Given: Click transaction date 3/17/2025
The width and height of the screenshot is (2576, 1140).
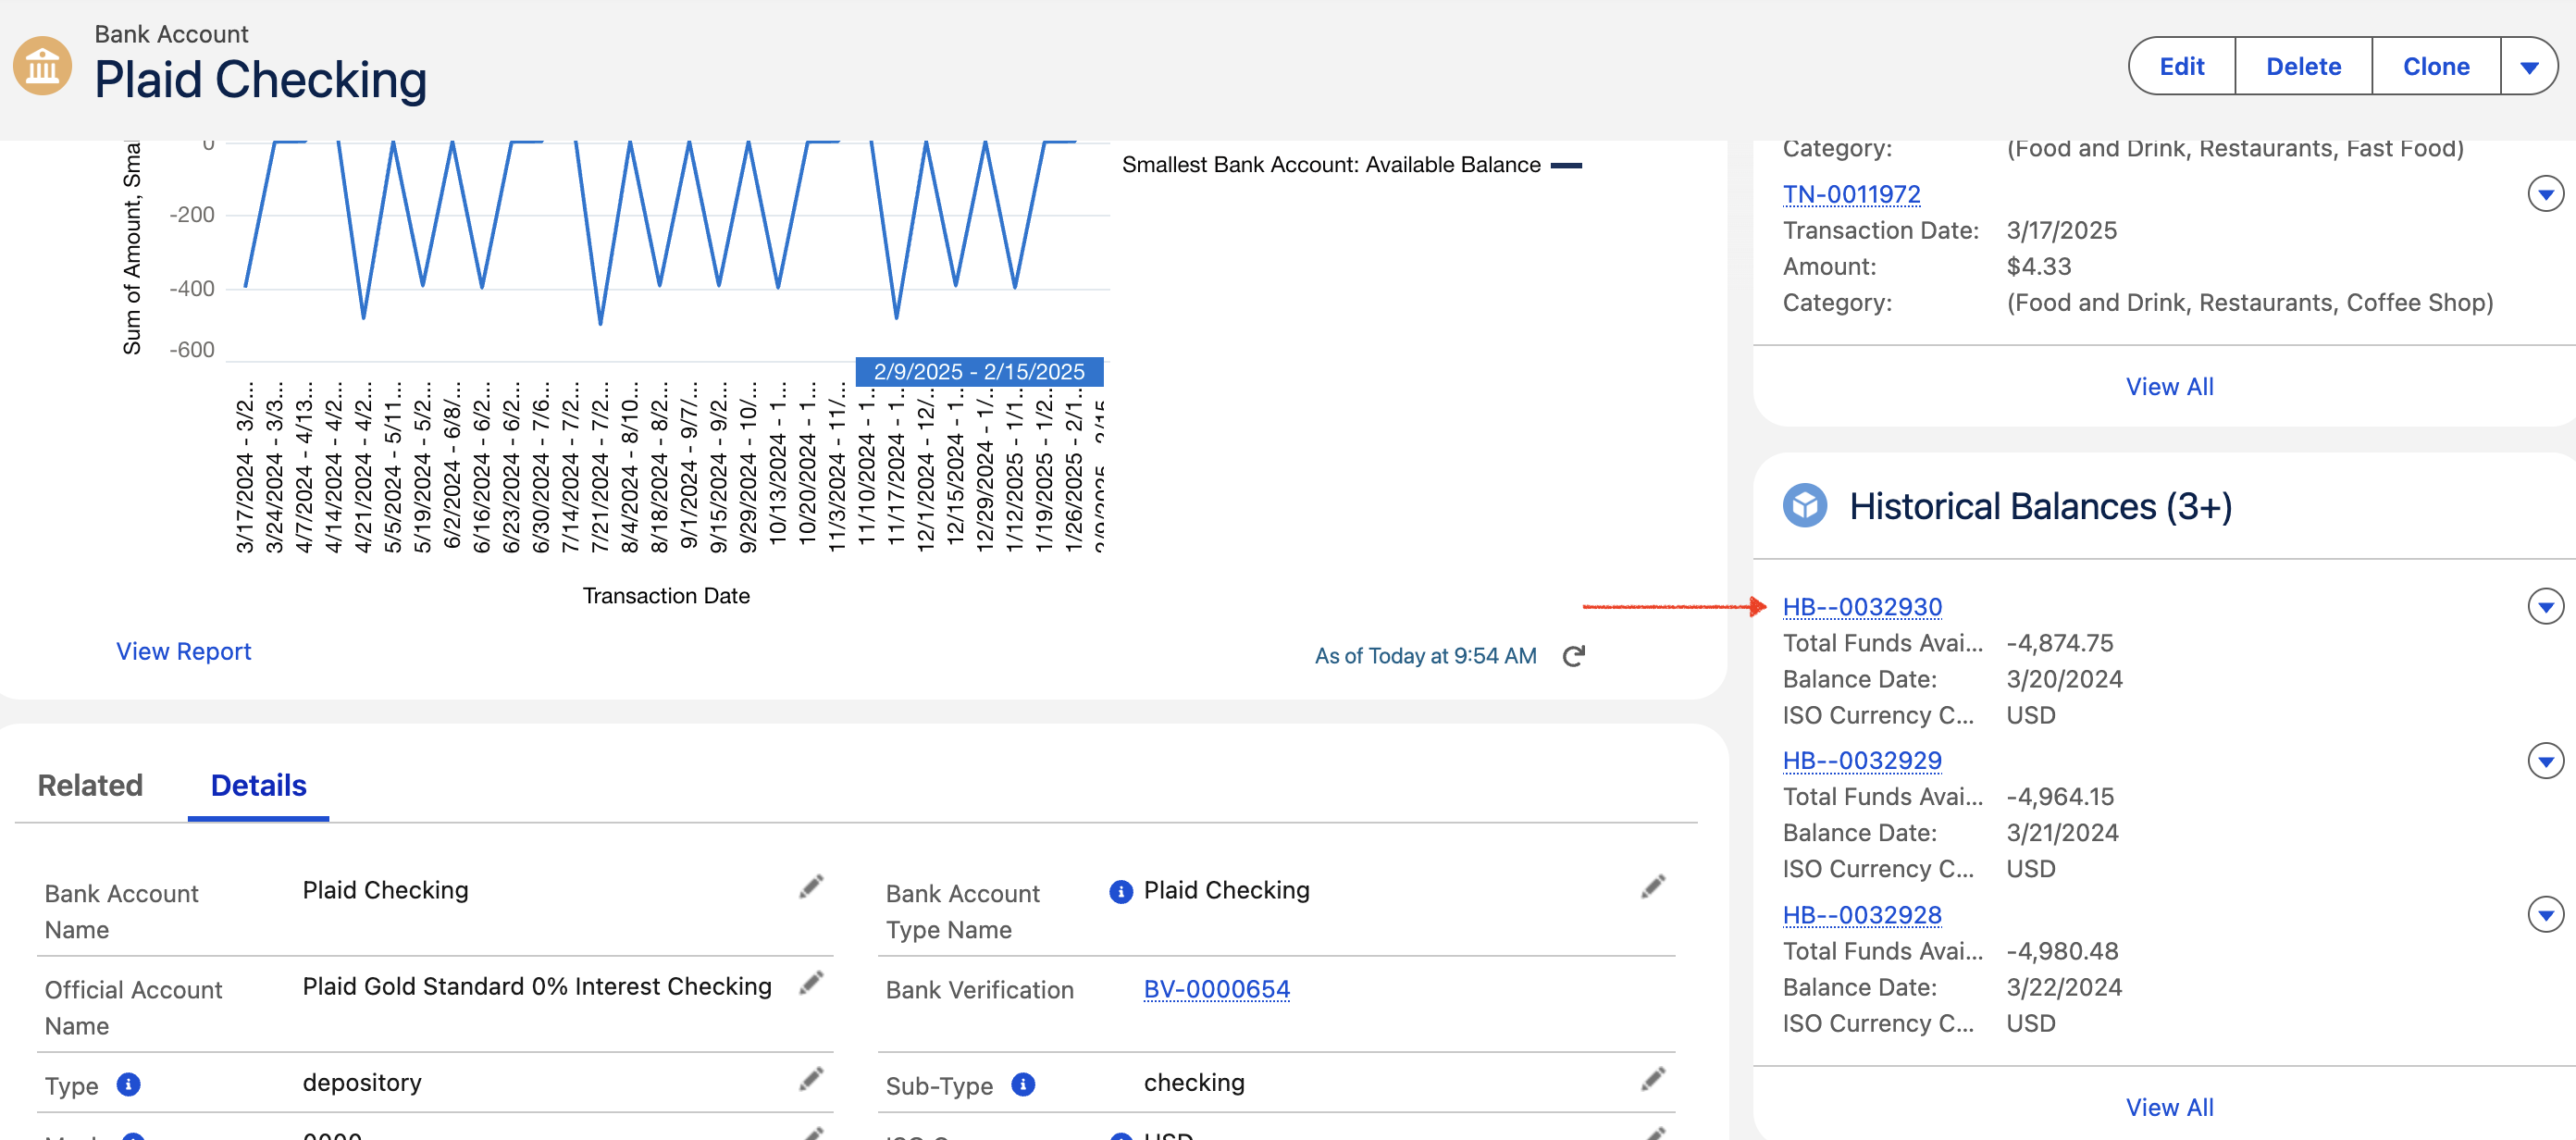Looking at the screenshot, I should click(x=2061, y=230).
